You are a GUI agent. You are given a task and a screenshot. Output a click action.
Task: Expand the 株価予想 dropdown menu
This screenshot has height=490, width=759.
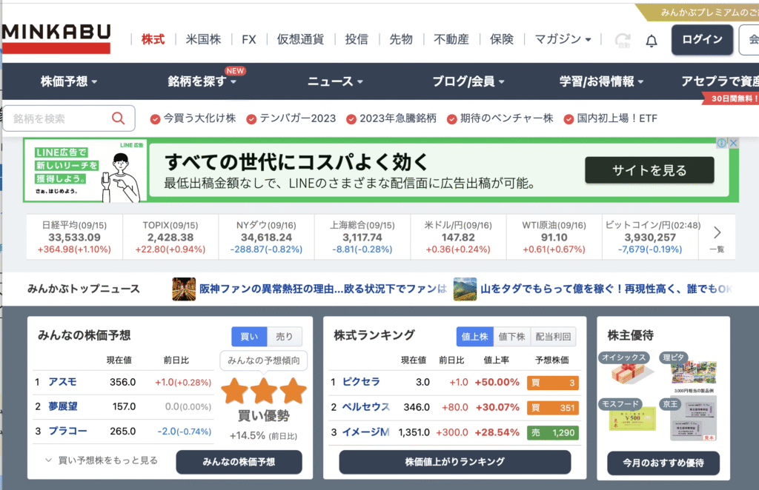[x=69, y=81]
